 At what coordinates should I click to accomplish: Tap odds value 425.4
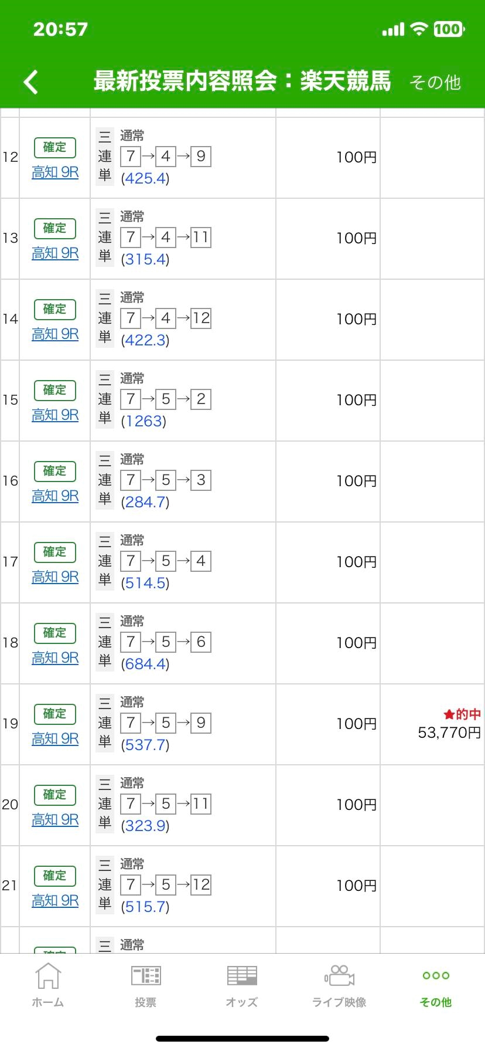pyautogui.click(x=145, y=179)
